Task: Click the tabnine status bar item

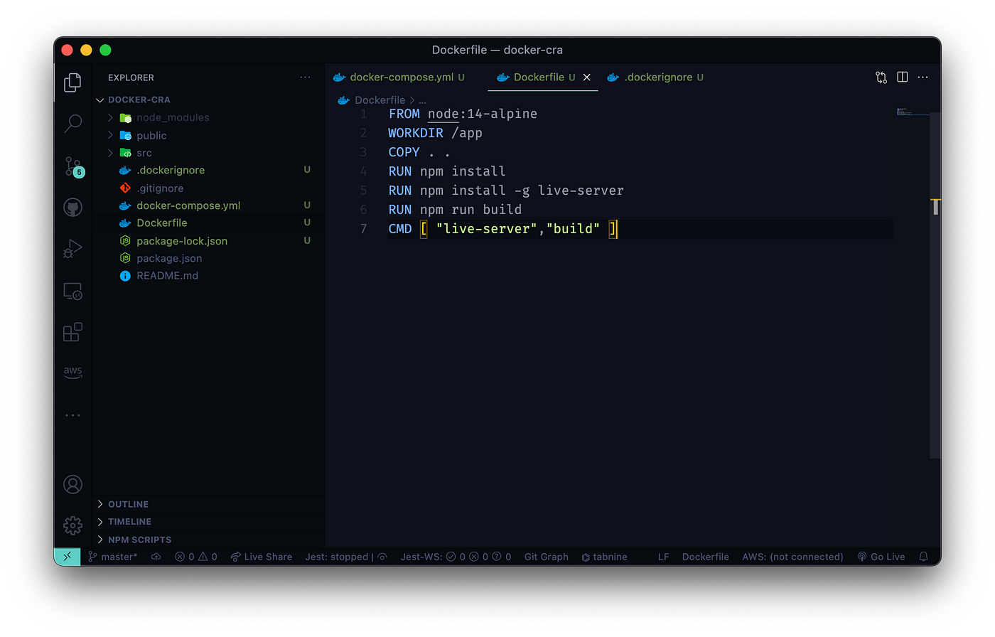Action: (x=604, y=557)
